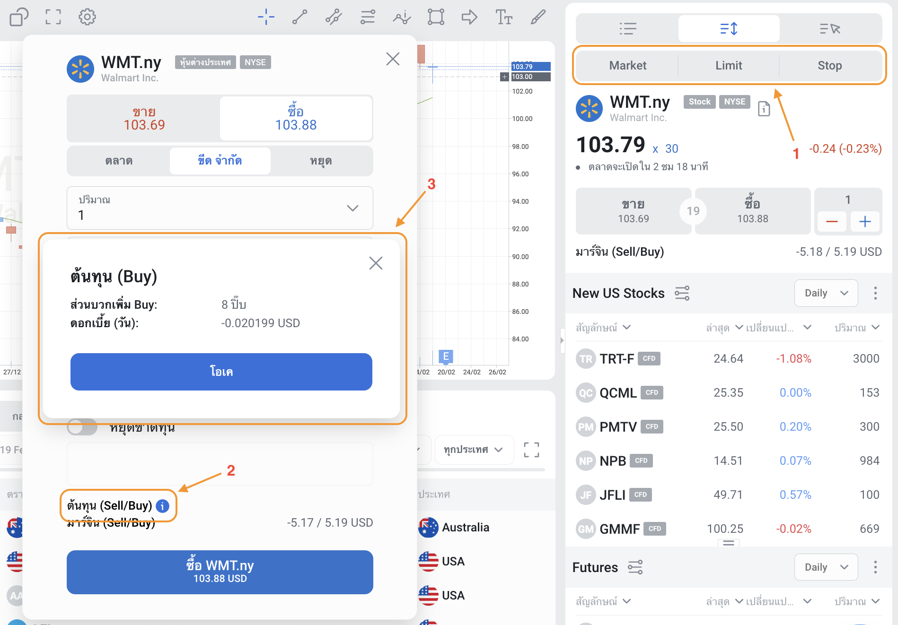The image size is (898, 625).
Task: Select the brush drawing tool
Action: [538, 17]
